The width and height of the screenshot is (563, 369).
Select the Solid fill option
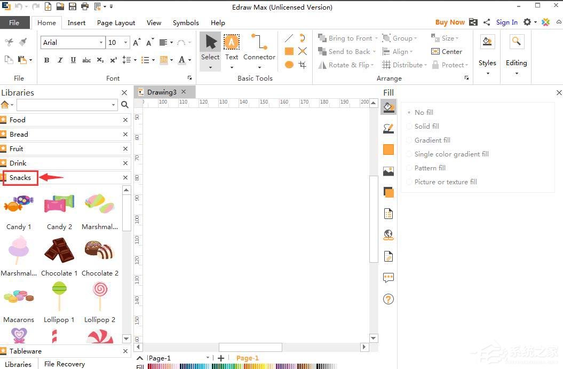click(x=426, y=127)
